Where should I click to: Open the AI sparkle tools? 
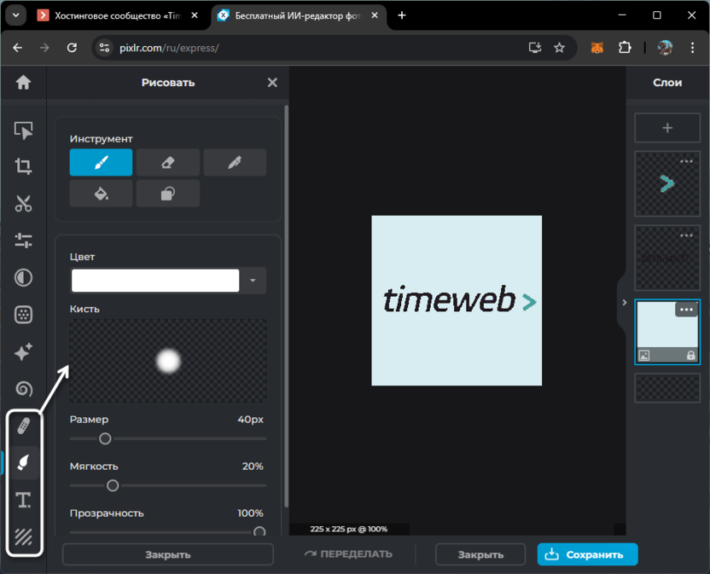pos(23,351)
